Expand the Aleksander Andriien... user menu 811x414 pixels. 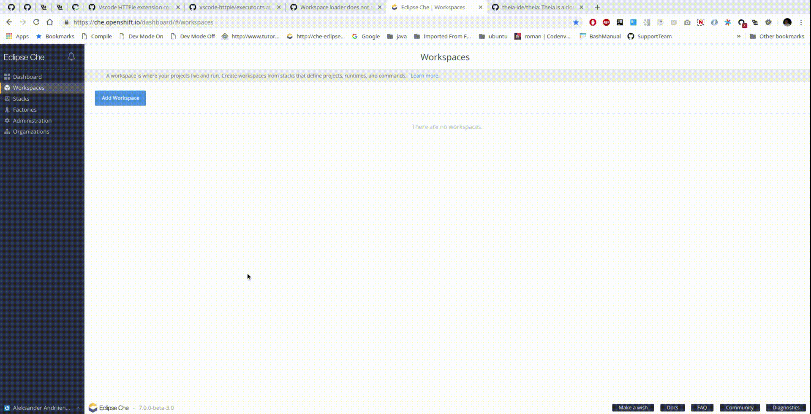pyautogui.click(x=42, y=408)
